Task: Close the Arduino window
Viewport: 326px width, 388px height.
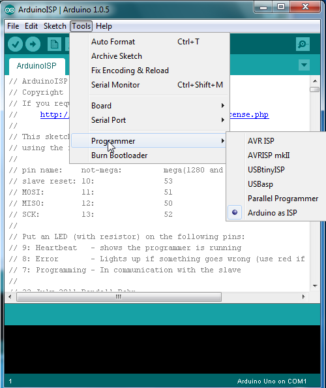Action: click(305, 7)
